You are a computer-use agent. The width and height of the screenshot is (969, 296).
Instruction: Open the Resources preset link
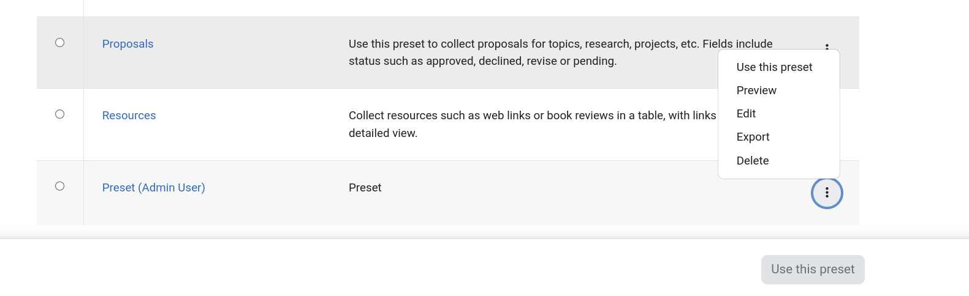129,116
